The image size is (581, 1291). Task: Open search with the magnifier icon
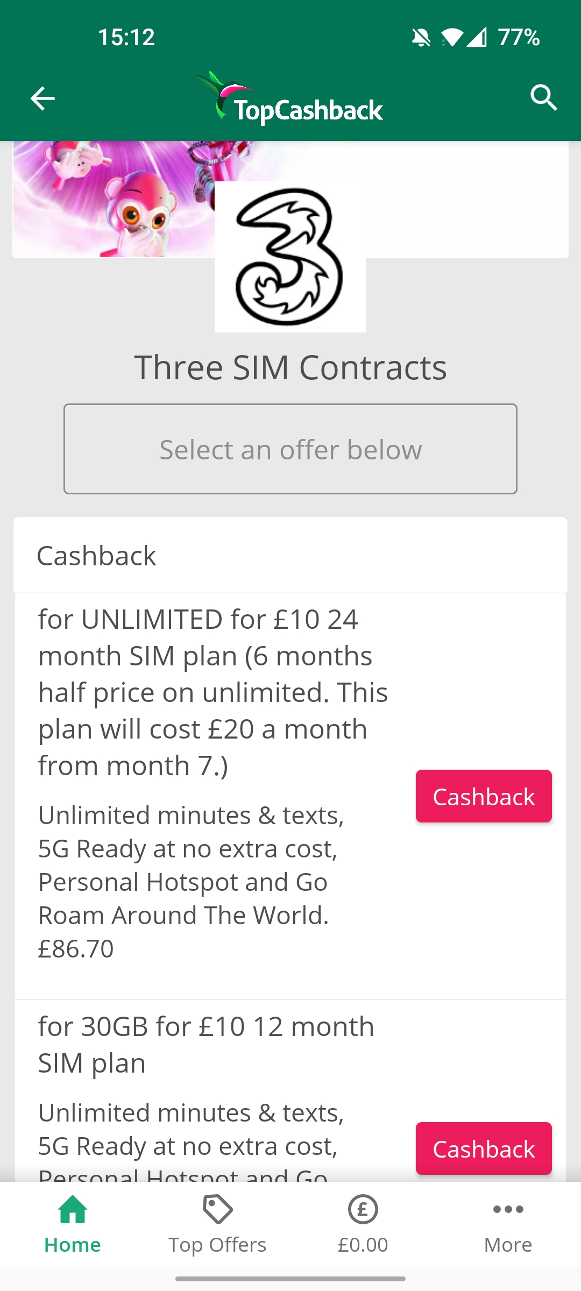pos(543,98)
